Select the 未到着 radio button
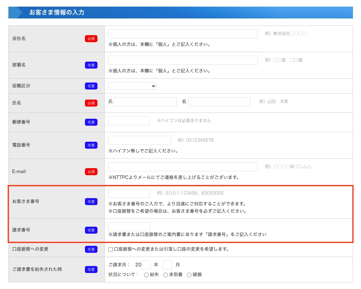The image size is (361, 289). 166,275
